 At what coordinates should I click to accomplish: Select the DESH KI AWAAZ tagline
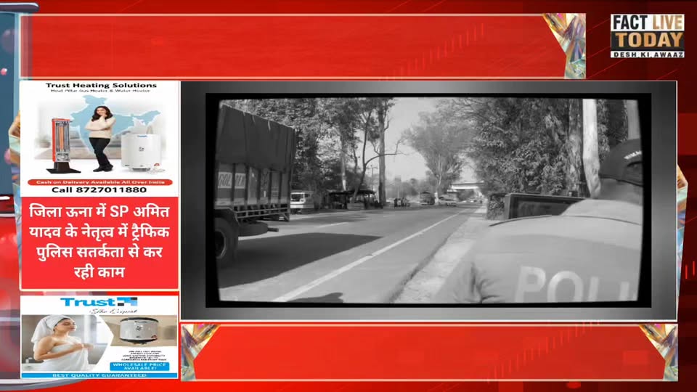click(647, 54)
